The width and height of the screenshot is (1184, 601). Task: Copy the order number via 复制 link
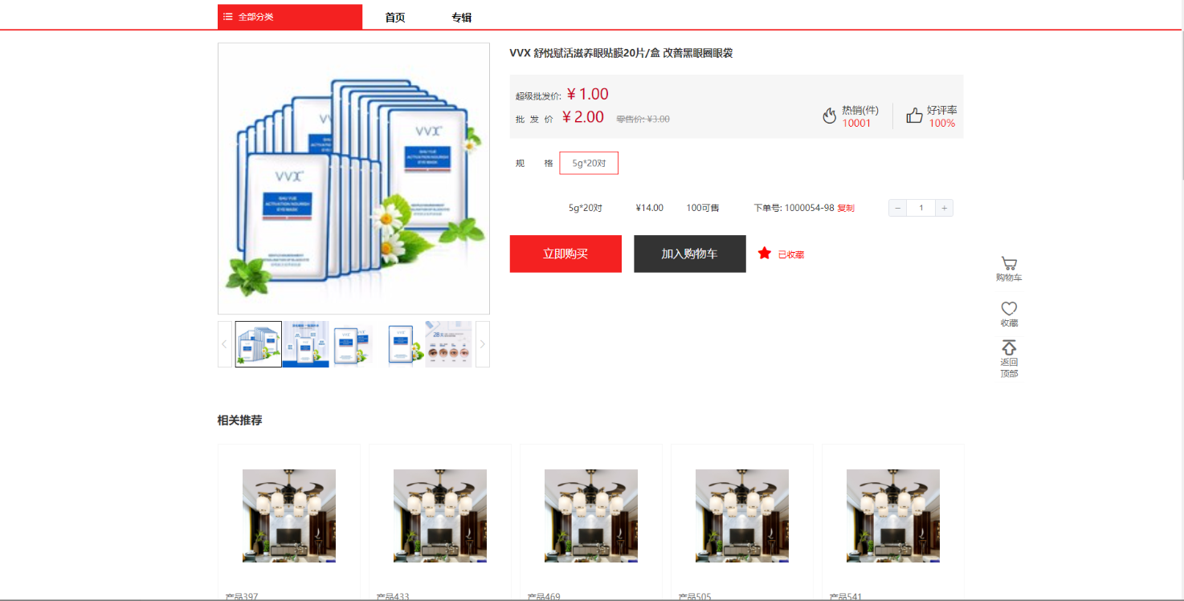846,208
